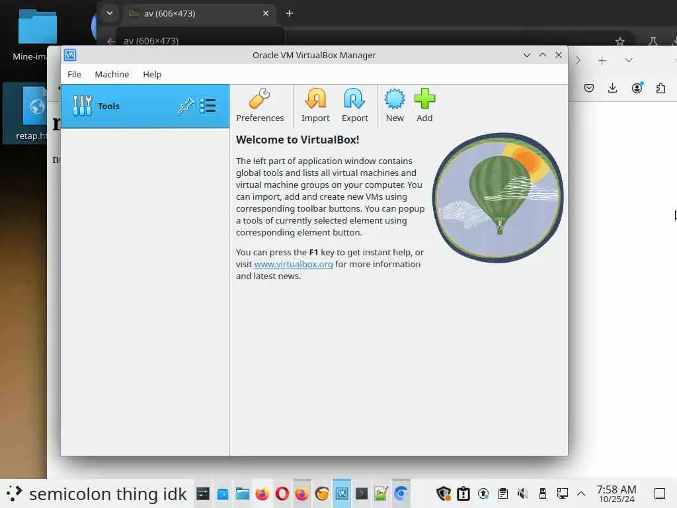Image resolution: width=677 pixels, height=508 pixels.
Task: Open the File menu
Action: pos(74,74)
